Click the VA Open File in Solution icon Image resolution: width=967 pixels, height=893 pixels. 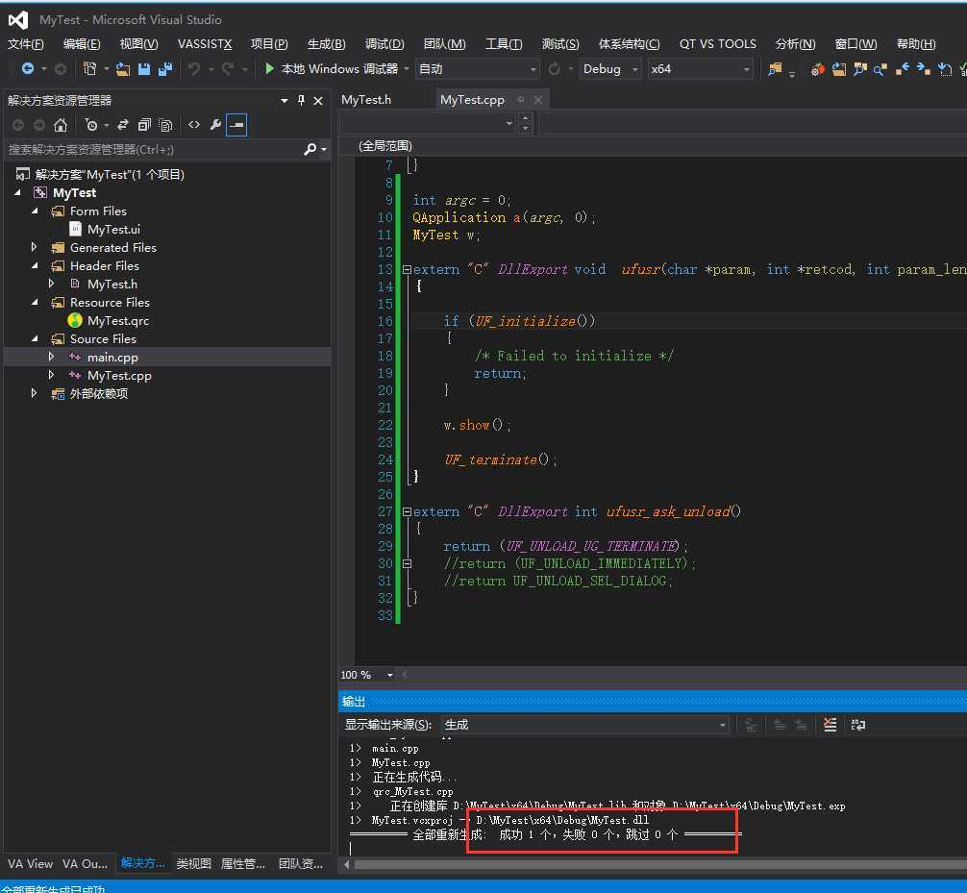pos(839,69)
